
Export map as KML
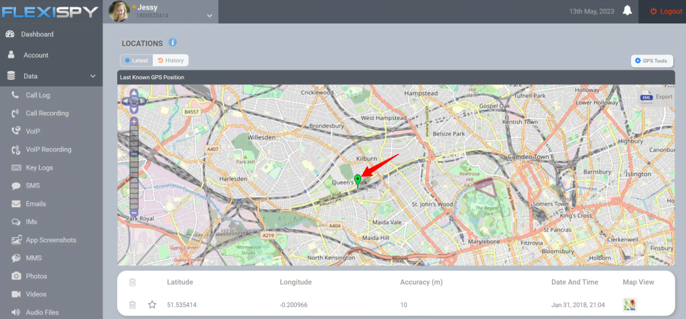657,97
